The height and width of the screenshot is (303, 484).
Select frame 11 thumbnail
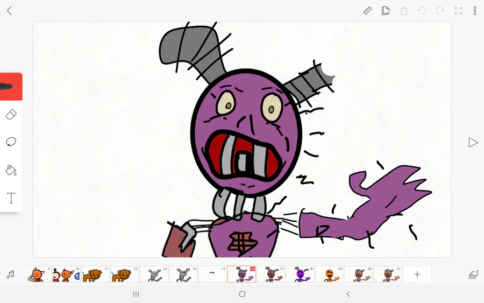coord(95,274)
